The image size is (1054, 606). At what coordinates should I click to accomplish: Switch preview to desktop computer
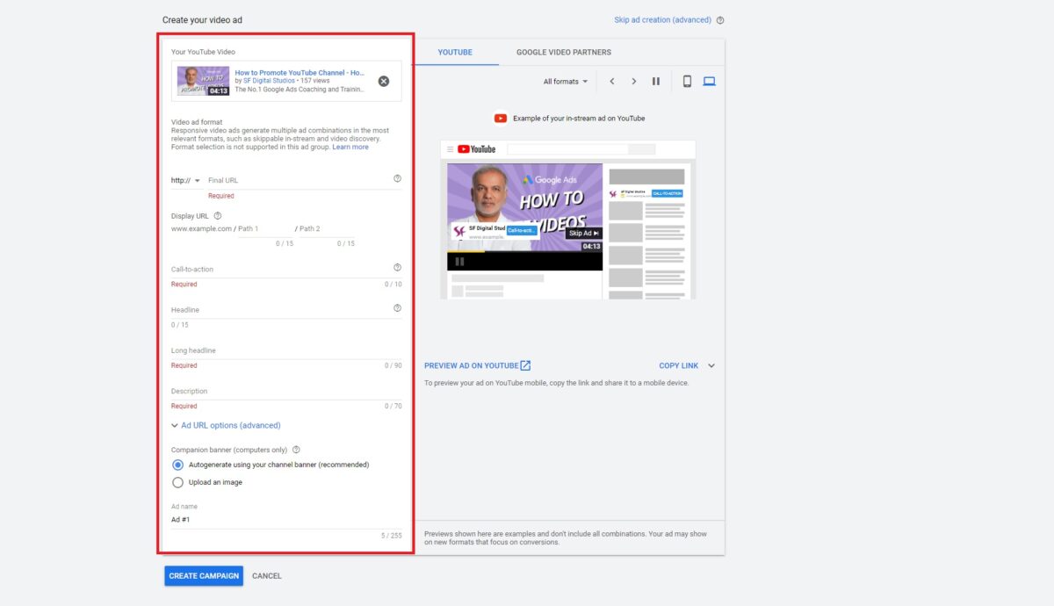(x=709, y=82)
